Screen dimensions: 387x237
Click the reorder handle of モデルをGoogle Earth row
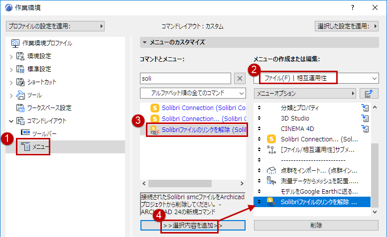coord(259,191)
